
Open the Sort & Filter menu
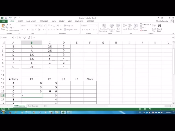tap(154, 28)
